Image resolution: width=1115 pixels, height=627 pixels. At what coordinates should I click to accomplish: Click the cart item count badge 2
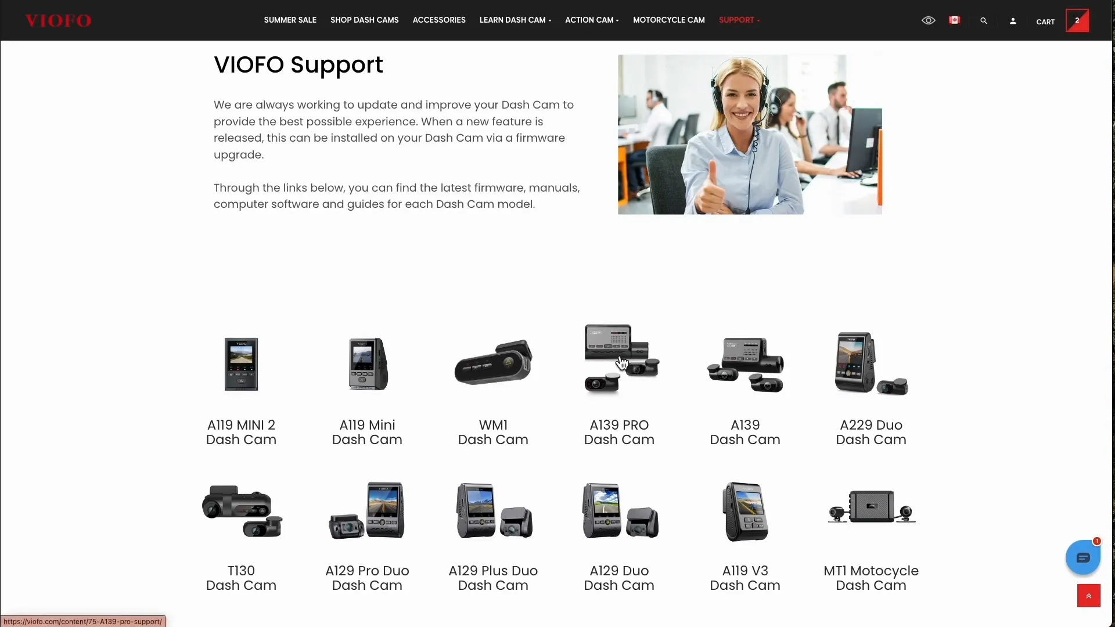point(1077,21)
